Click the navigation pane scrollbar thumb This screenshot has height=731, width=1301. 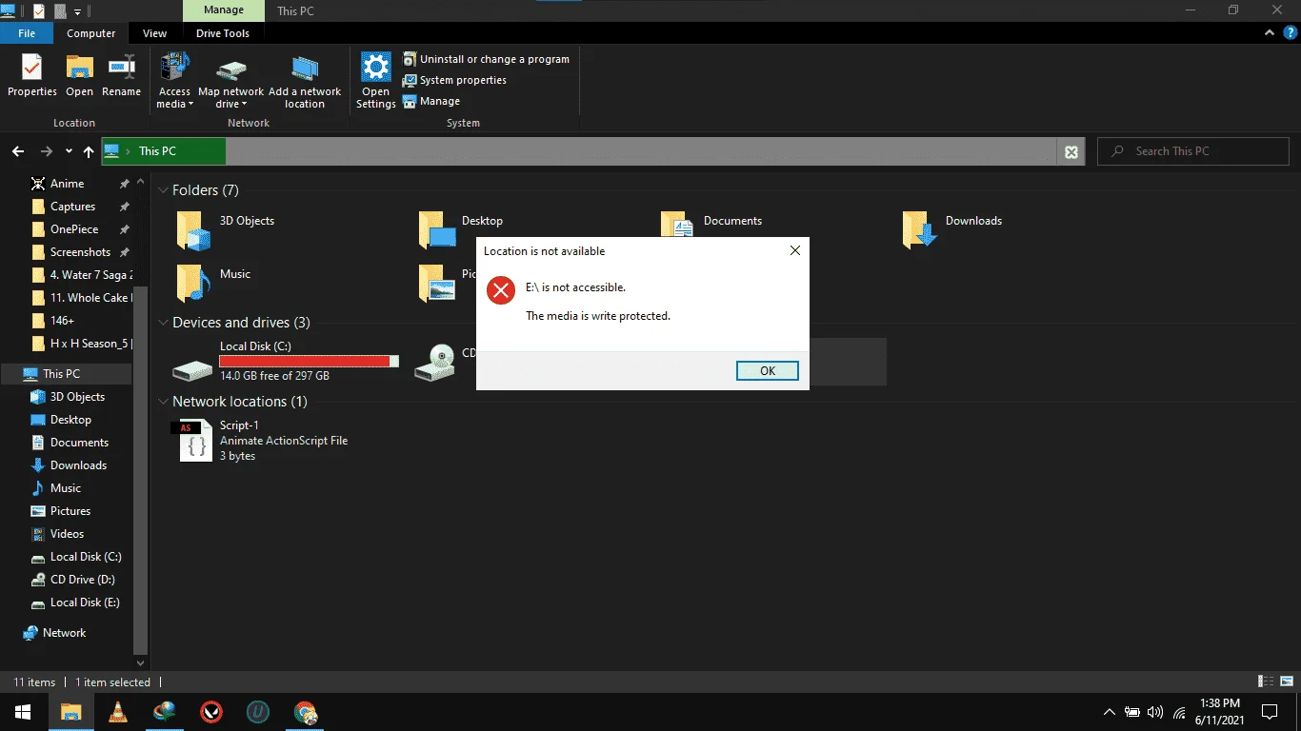(141, 469)
